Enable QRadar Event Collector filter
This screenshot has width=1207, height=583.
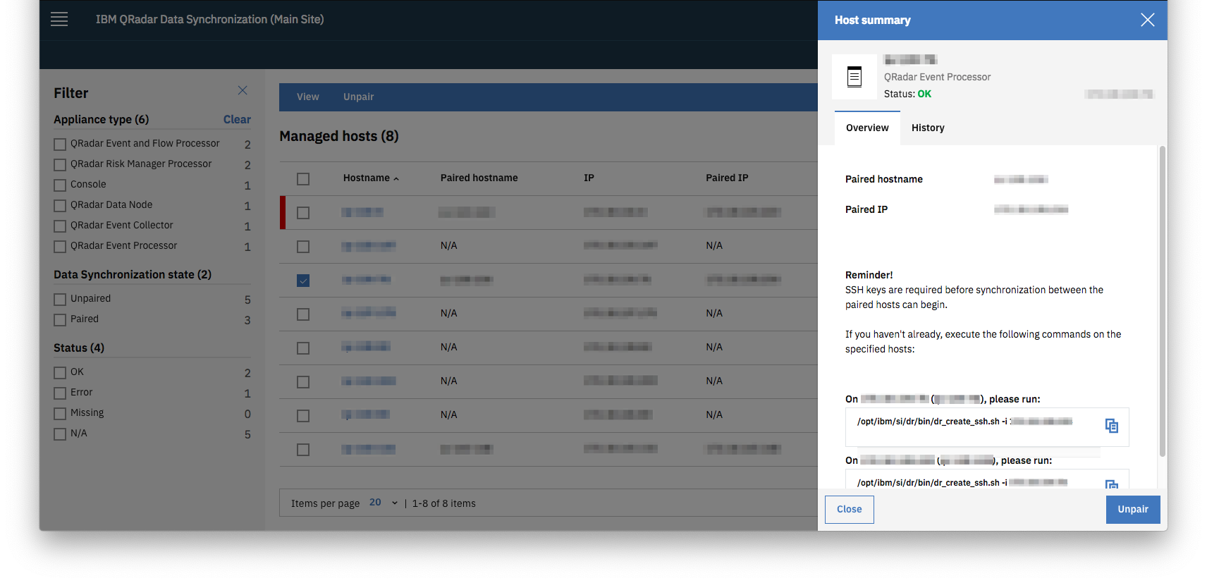tap(60, 226)
